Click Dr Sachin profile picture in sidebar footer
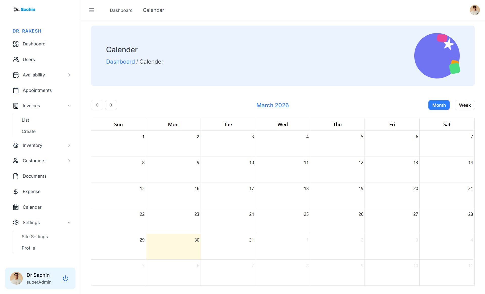 pyautogui.click(x=16, y=278)
